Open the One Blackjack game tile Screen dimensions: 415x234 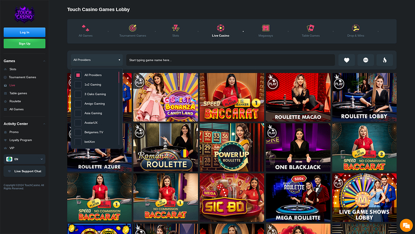click(x=298, y=147)
